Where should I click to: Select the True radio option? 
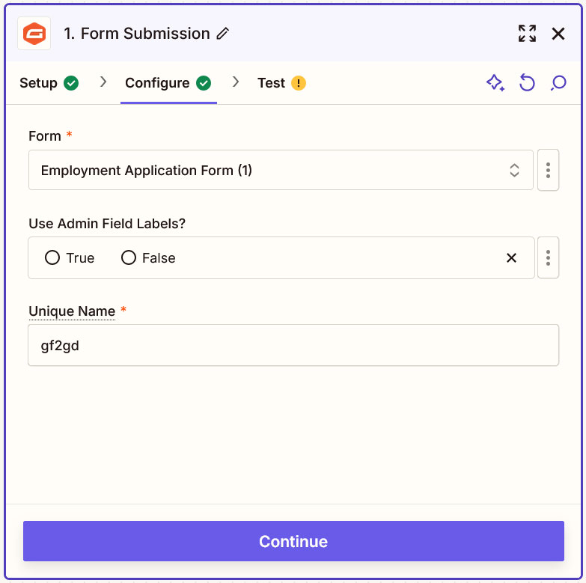[x=70, y=258]
